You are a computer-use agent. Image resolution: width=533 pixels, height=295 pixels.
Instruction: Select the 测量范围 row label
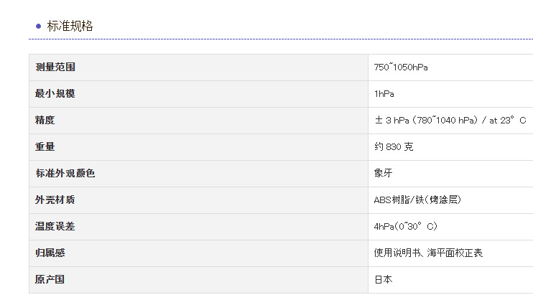[55, 67]
